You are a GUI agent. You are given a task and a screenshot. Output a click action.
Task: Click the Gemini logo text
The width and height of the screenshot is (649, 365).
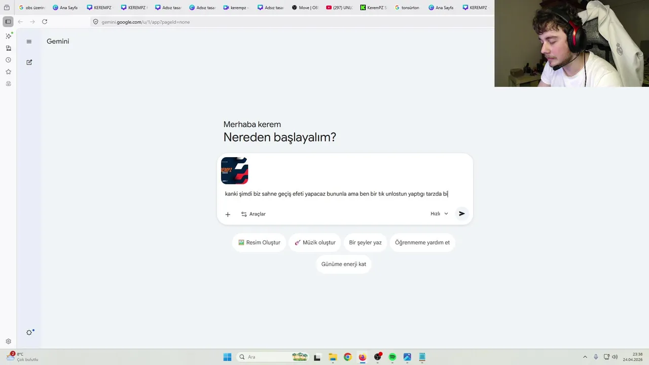(x=58, y=41)
